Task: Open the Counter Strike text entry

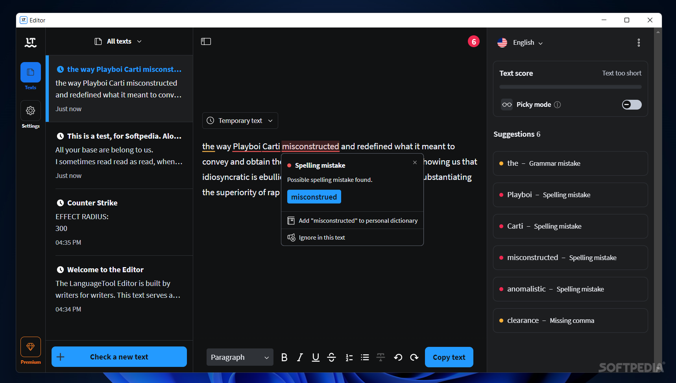Action: click(x=119, y=222)
